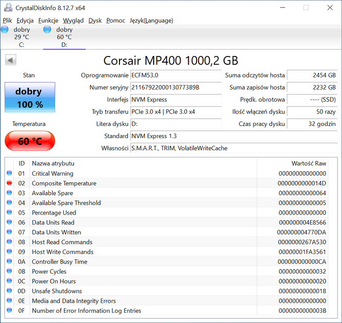
Task: Click the Suma odczytów hosta value 2454 GB
Action: tap(312, 75)
